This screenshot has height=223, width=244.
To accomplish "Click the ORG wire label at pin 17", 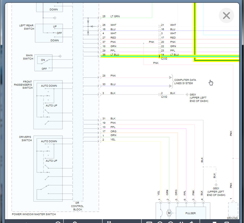I will [x=113, y=131].
